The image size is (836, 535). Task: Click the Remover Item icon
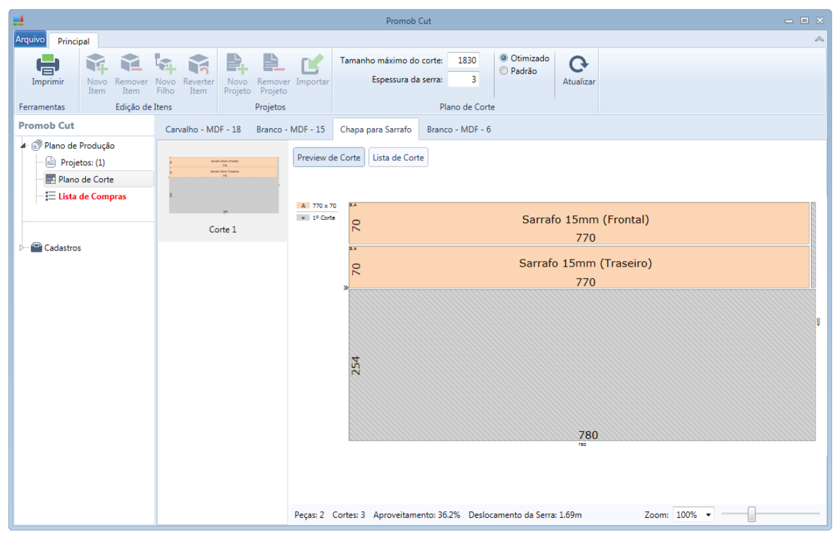click(131, 64)
